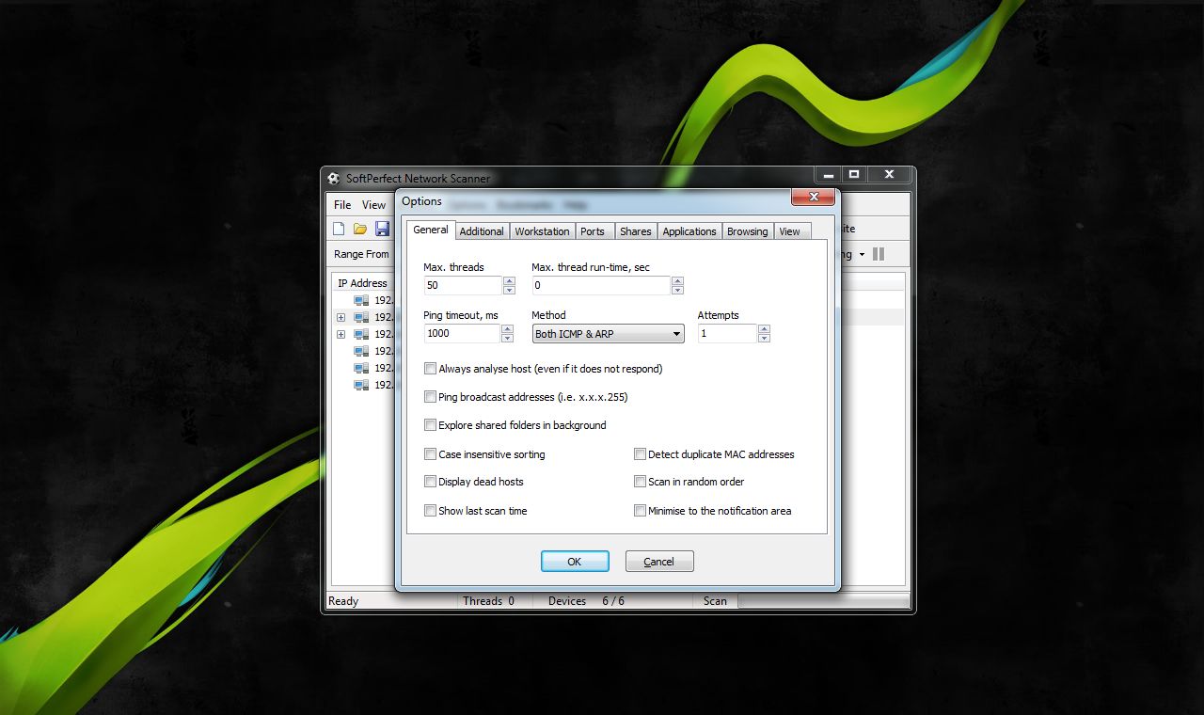Switch to the Additional tab
Image resolution: width=1204 pixels, height=715 pixels.
tap(482, 231)
